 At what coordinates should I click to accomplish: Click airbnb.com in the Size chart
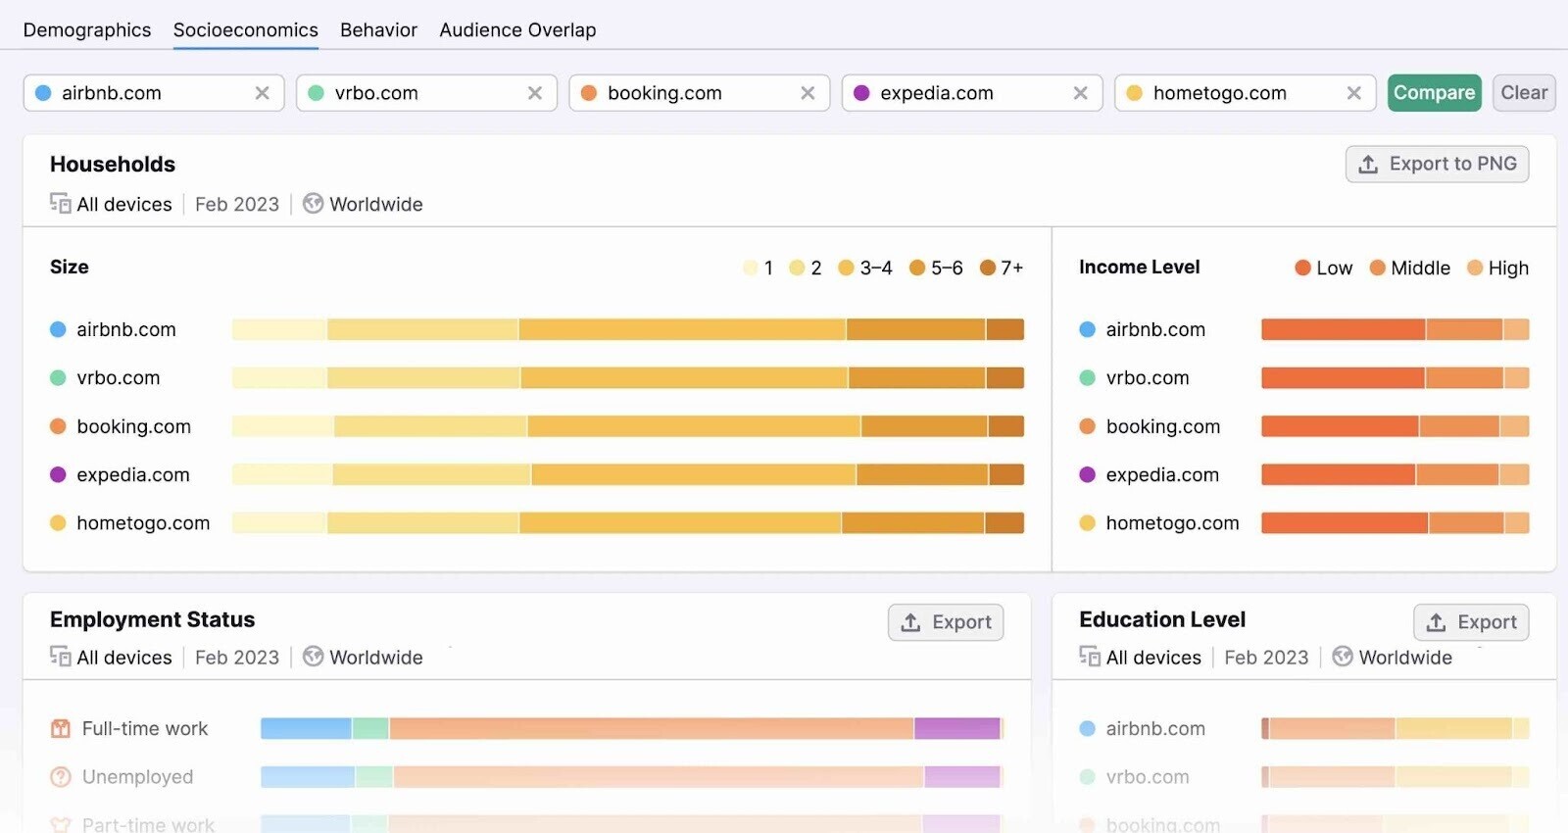[126, 329]
